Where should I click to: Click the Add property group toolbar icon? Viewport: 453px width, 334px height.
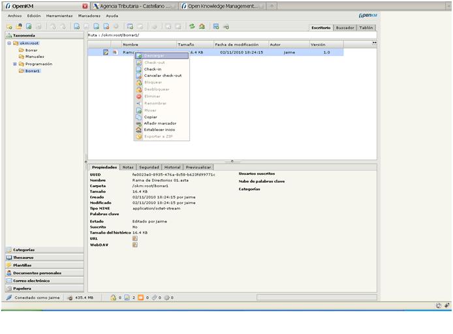(x=130, y=27)
